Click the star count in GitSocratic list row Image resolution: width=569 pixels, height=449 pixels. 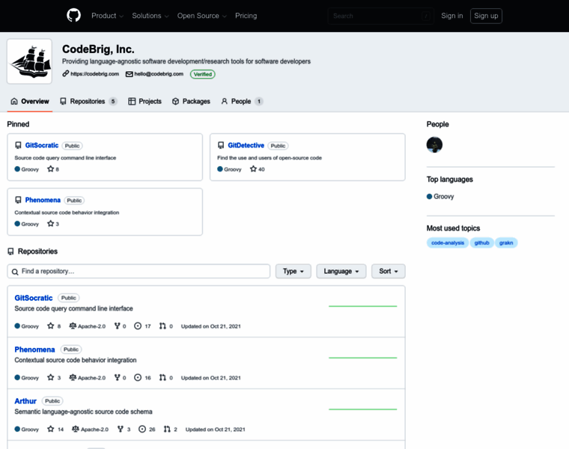59,326
